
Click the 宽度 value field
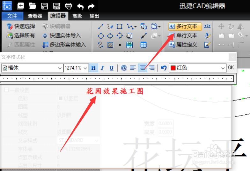[x=165, y=123]
